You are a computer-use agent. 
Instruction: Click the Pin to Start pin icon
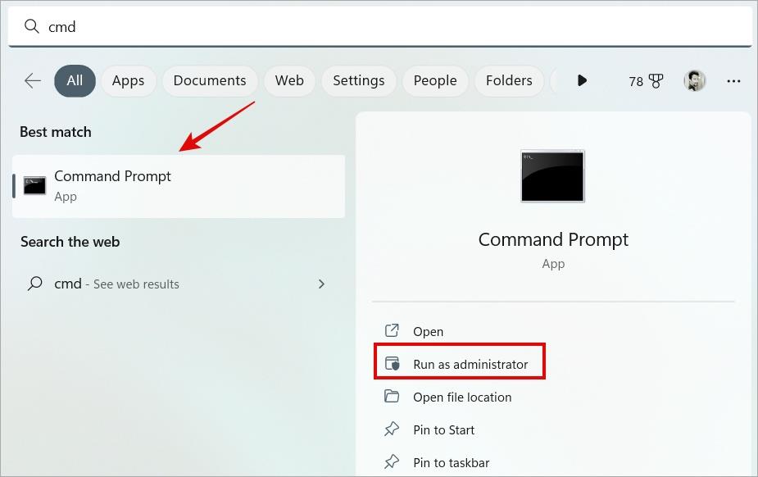pyautogui.click(x=392, y=429)
